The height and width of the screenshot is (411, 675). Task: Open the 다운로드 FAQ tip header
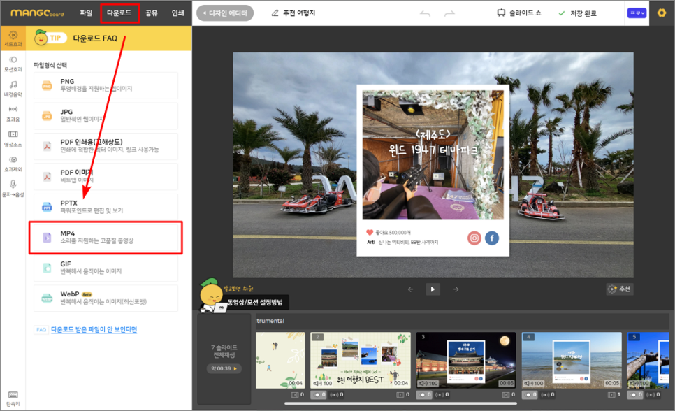(109, 38)
